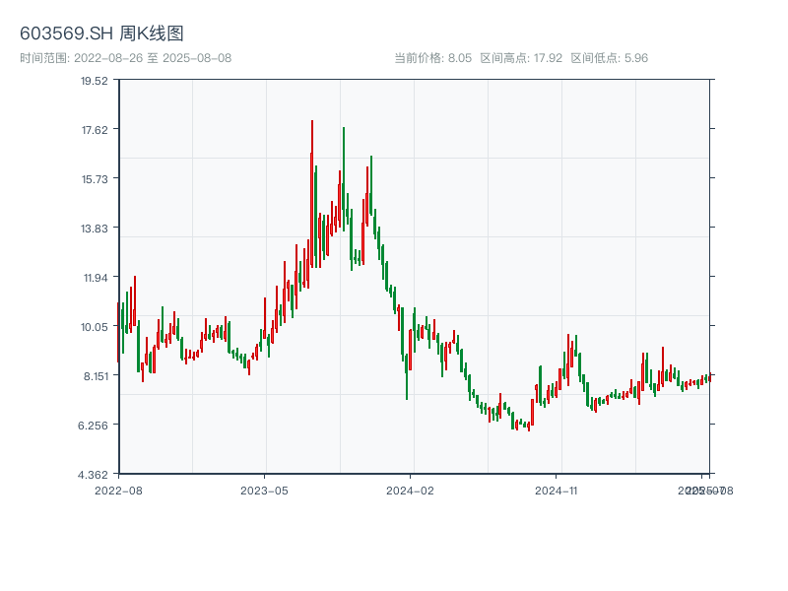Click the current price label 当前价格: 8.05
Viewport: 788px width, 591px height.
click(x=432, y=58)
